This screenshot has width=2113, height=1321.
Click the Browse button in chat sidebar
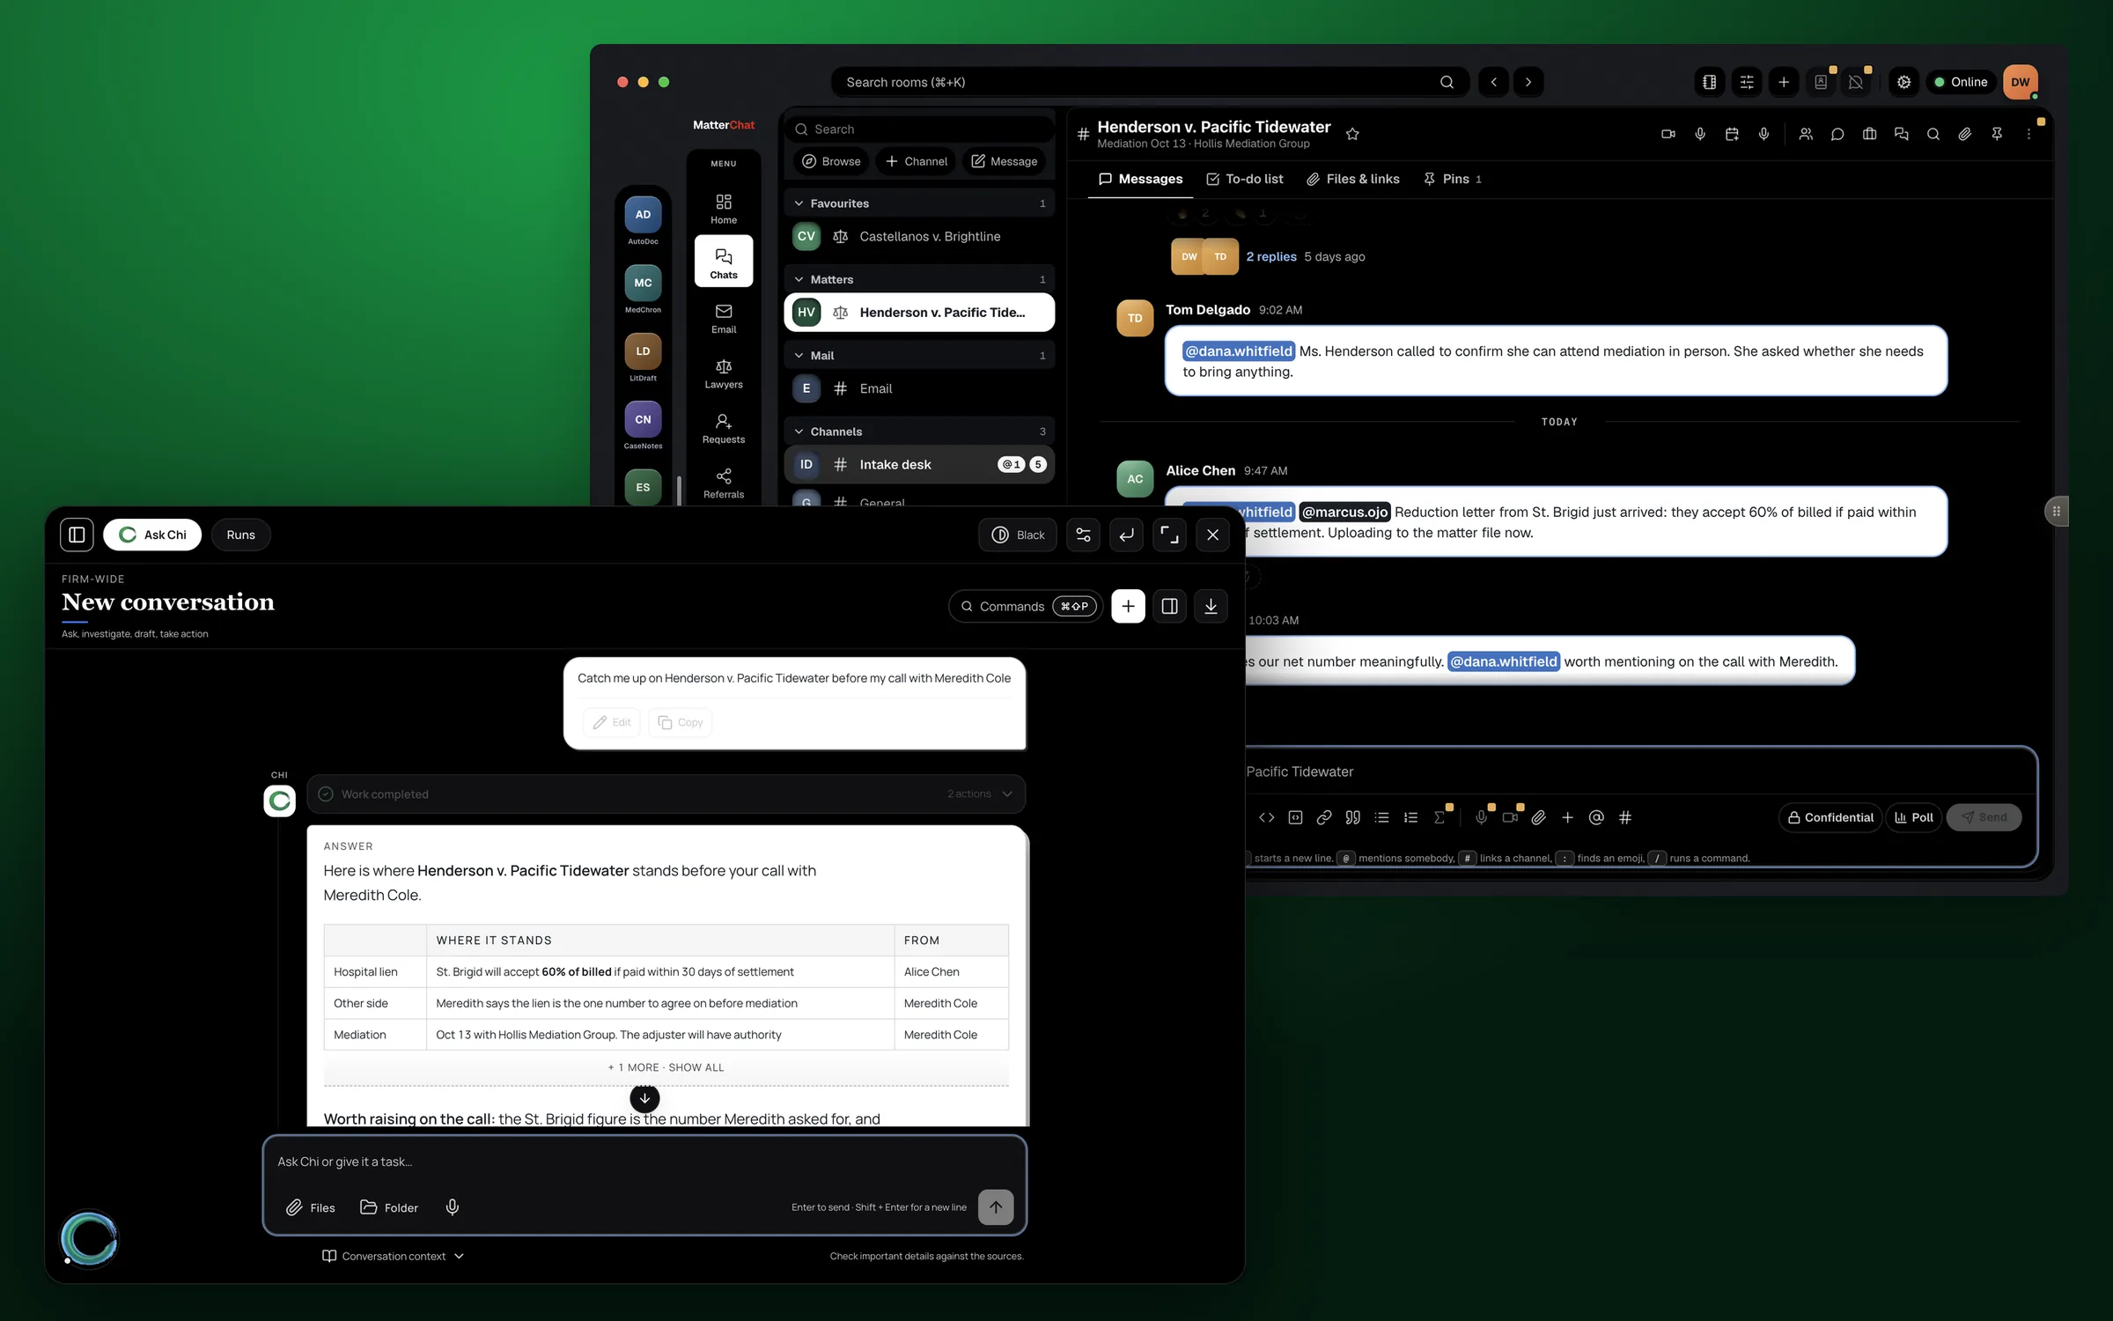tap(831, 161)
